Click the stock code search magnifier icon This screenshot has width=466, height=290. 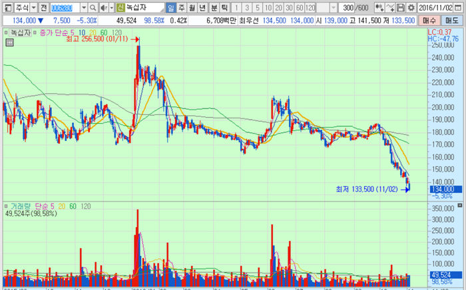coord(94,8)
